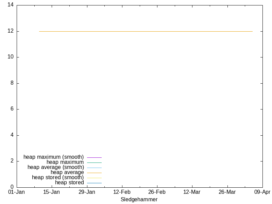Select the 'heap average' legend label
The height and width of the screenshot is (204, 272).
pos(67,172)
